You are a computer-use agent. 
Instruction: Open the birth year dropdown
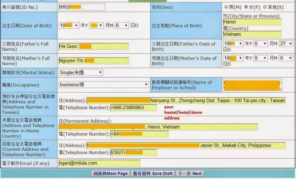[69, 25]
